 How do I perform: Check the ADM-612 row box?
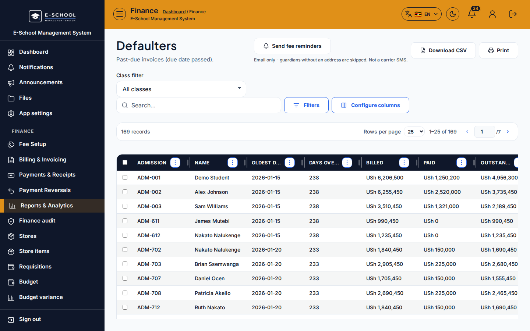coord(125,235)
